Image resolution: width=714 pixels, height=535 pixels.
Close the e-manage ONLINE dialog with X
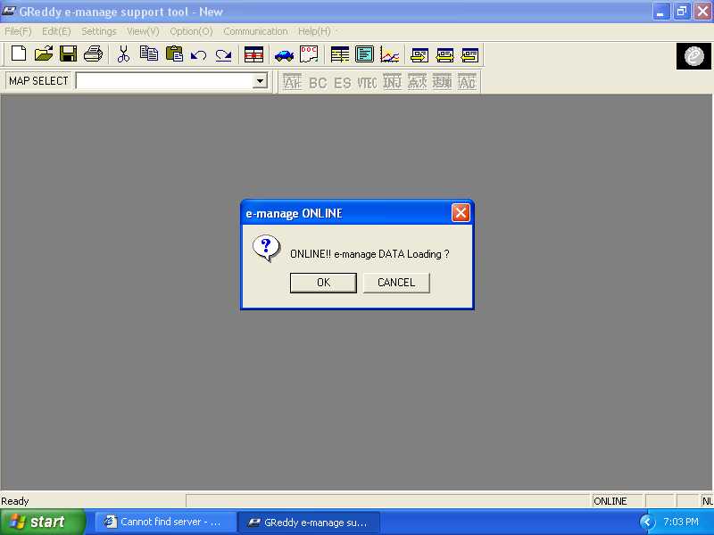461,213
